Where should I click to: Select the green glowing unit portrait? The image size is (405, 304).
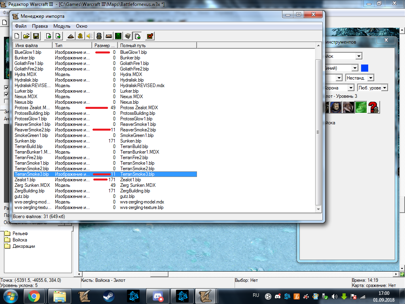(x=361, y=107)
